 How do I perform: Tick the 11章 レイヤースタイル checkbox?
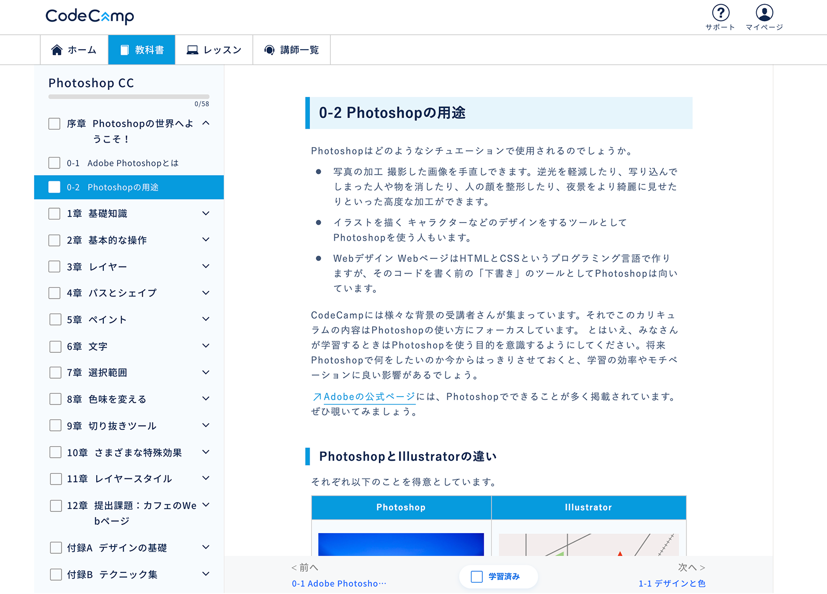tap(56, 479)
